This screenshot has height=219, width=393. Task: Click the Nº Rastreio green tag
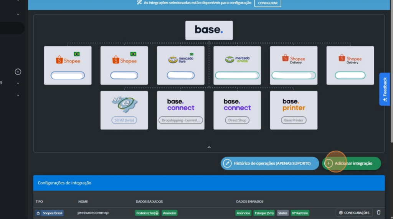[x=300, y=213]
